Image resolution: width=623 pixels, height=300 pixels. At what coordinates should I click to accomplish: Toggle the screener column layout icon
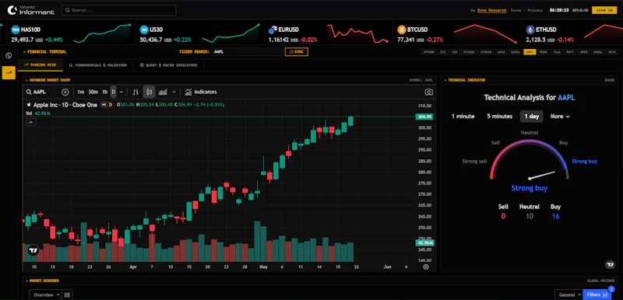pos(67,295)
